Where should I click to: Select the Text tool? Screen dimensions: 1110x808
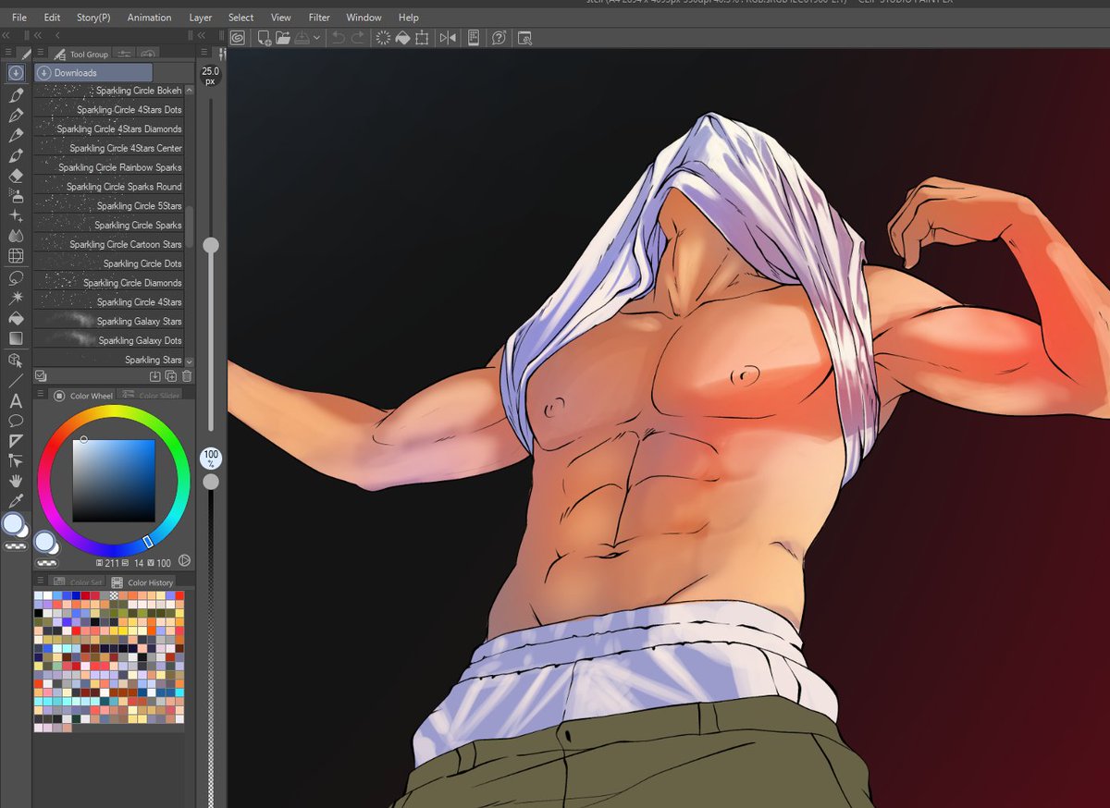click(x=16, y=400)
